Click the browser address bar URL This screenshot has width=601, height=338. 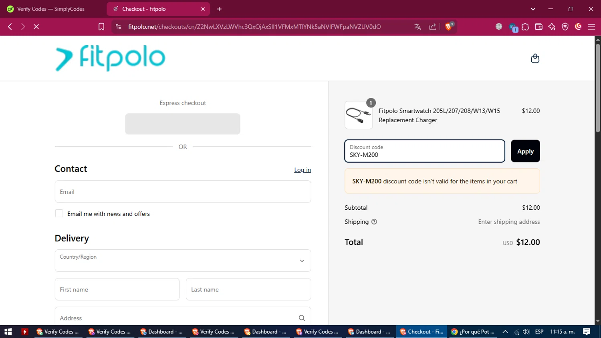tap(254, 26)
